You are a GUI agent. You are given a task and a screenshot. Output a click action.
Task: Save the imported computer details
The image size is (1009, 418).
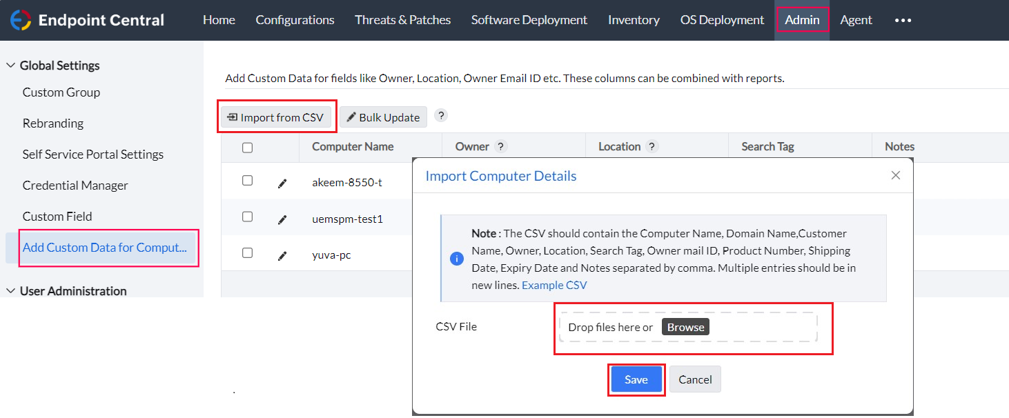point(636,379)
